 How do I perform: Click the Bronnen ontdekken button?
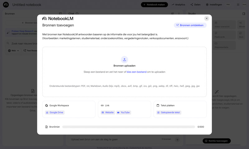click(x=190, y=25)
